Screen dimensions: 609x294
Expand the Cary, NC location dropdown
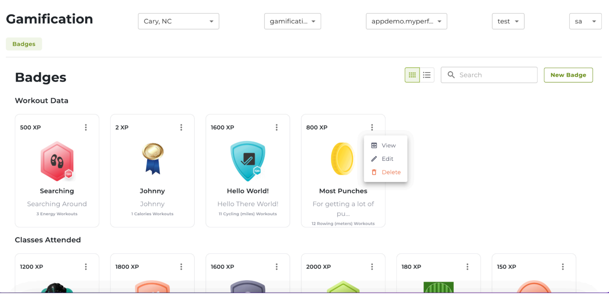point(178,21)
